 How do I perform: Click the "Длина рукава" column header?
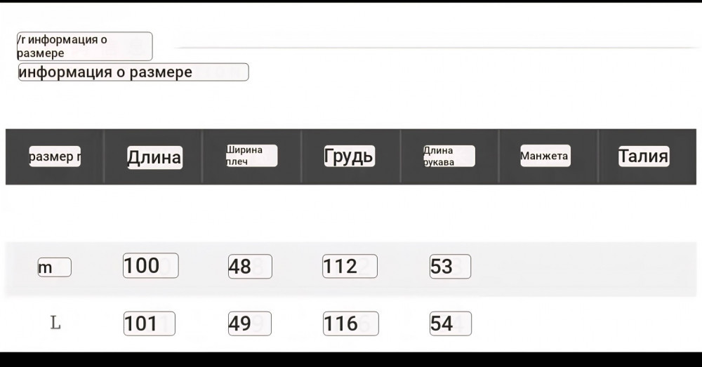click(449, 156)
